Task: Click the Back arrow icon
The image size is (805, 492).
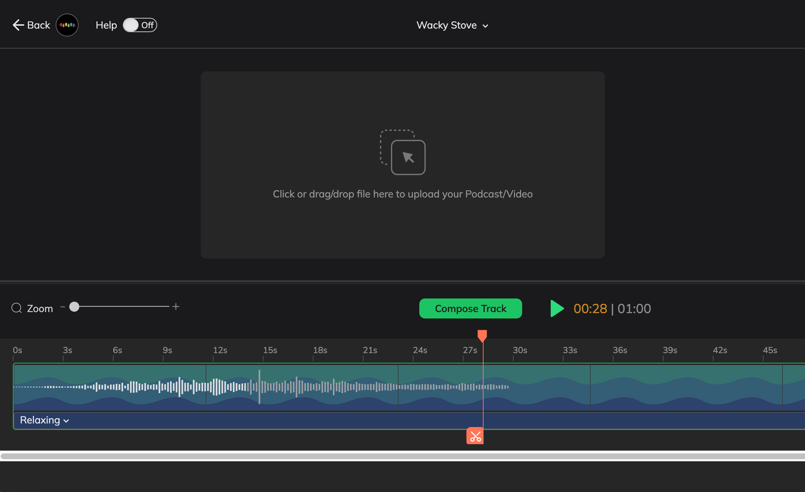Action: (18, 25)
